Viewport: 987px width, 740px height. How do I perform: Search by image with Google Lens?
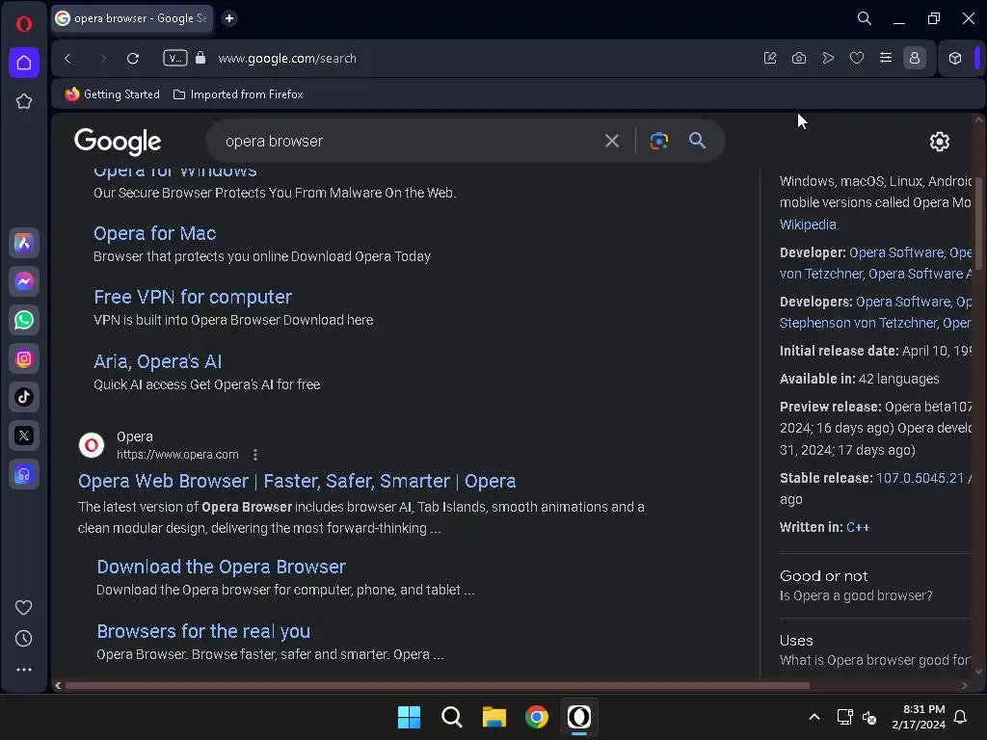click(x=659, y=141)
